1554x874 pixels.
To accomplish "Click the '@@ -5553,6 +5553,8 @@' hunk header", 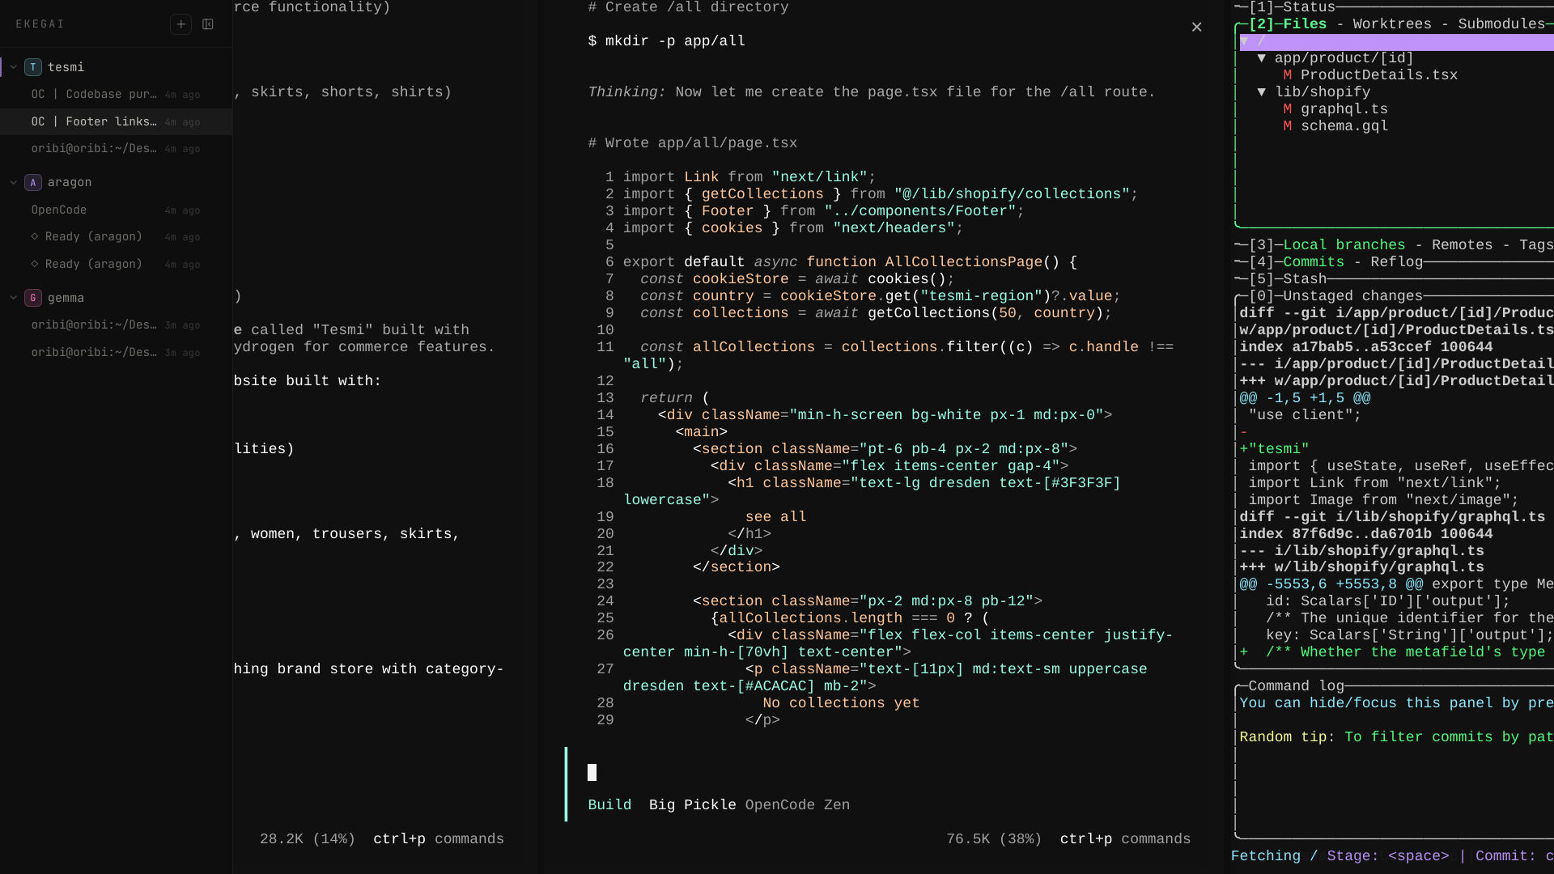I will [1331, 584].
